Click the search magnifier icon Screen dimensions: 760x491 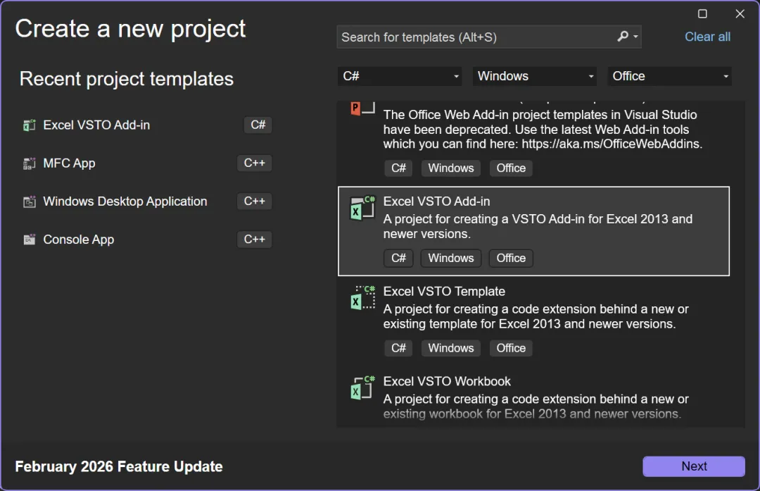point(623,37)
